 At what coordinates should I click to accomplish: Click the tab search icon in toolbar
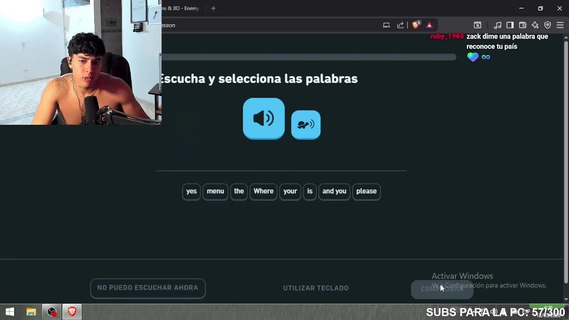pos(477,25)
